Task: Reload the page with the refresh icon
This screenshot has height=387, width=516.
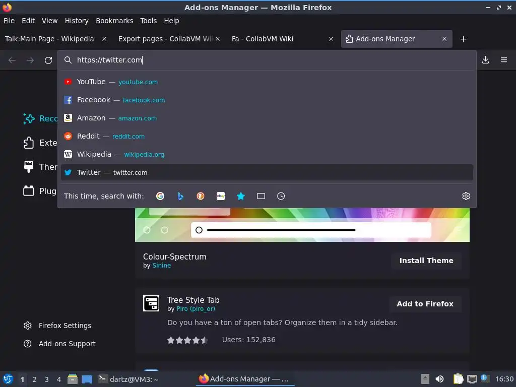Action: (x=48, y=60)
